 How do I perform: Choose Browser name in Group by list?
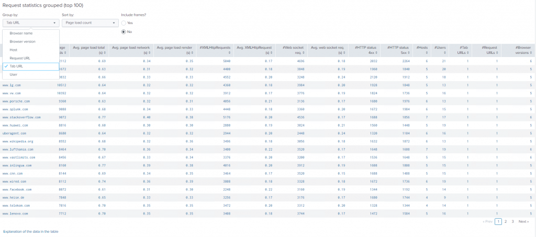[x=31, y=33]
